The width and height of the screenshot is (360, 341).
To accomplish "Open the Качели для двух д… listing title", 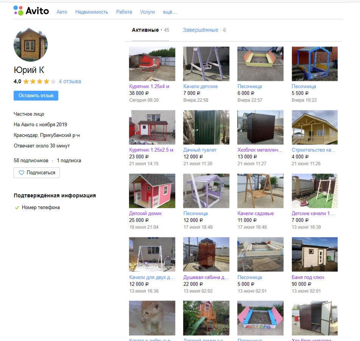I will (x=152, y=277).
